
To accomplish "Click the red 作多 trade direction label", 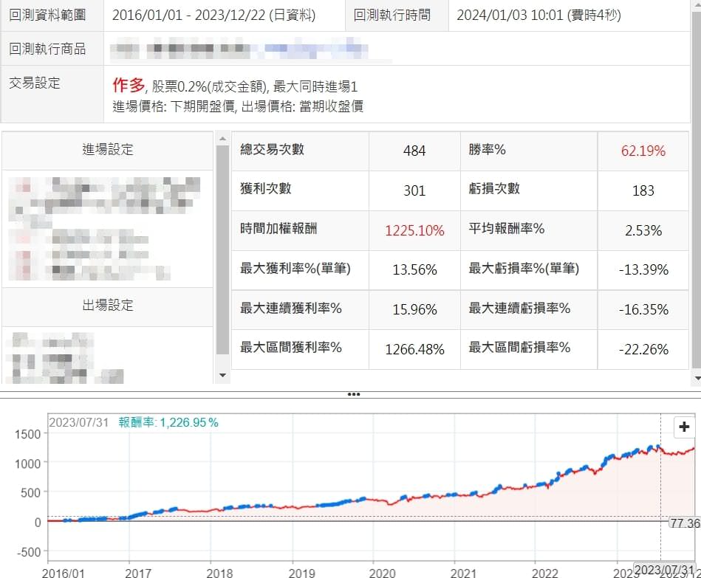I will 128,86.
